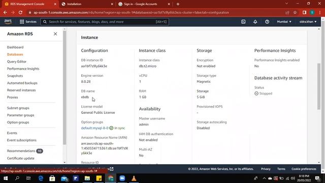Open Databases in RDS sidebar
Screen dimensions: 325x183
(15, 54)
